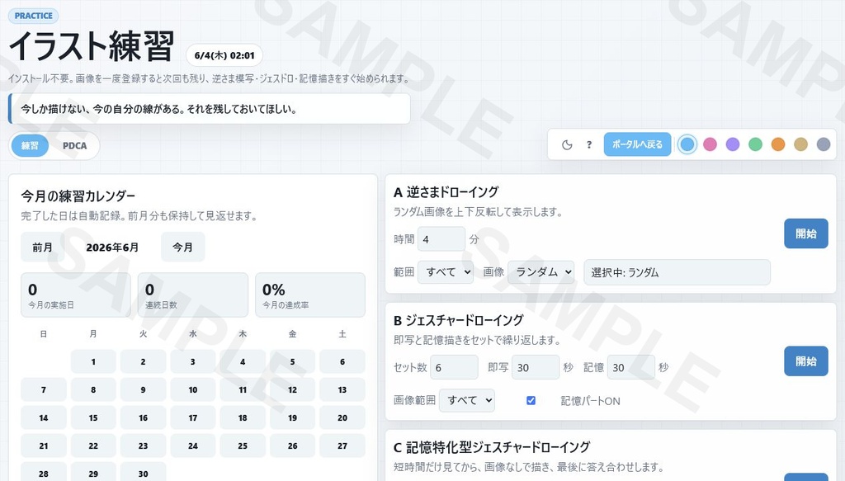Focus the 時間 minutes input field
This screenshot has height=481, width=845.
coord(441,239)
